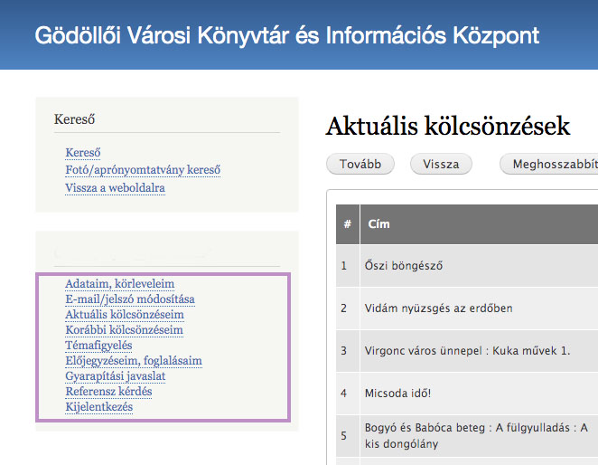Image resolution: width=598 pixels, height=465 pixels.
Task: Open Fotó/aprónyomtatvány kereső link
Action: pyautogui.click(x=143, y=170)
